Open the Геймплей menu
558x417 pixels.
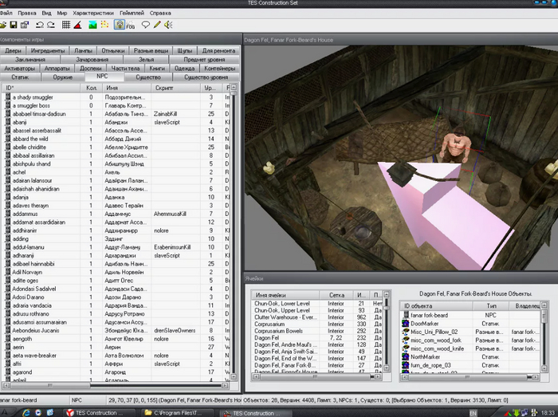coord(132,14)
